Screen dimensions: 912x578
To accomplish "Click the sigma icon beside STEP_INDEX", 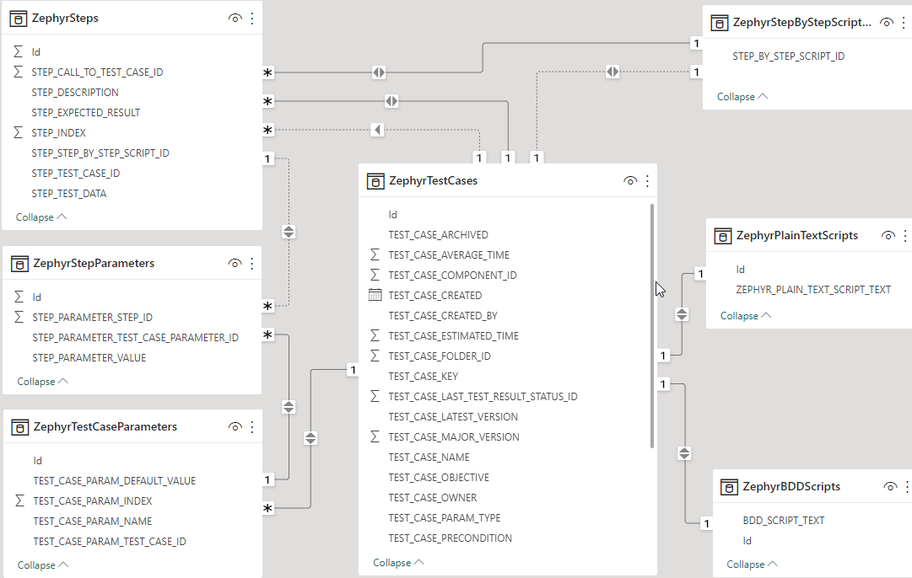I will (19, 133).
